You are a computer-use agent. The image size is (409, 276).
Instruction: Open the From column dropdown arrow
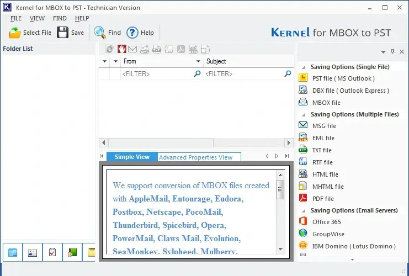pos(198,61)
